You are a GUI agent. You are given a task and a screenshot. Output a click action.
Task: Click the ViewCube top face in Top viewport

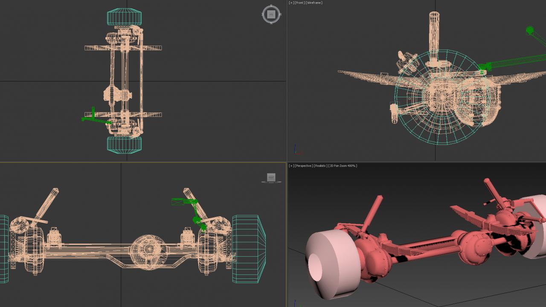pyautogui.click(x=271, y=15)
